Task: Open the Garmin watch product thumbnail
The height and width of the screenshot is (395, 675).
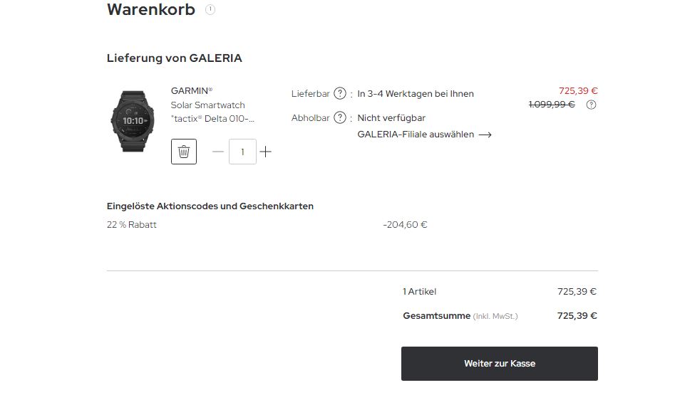Action: pyautogui.click(x=132, y=121)
